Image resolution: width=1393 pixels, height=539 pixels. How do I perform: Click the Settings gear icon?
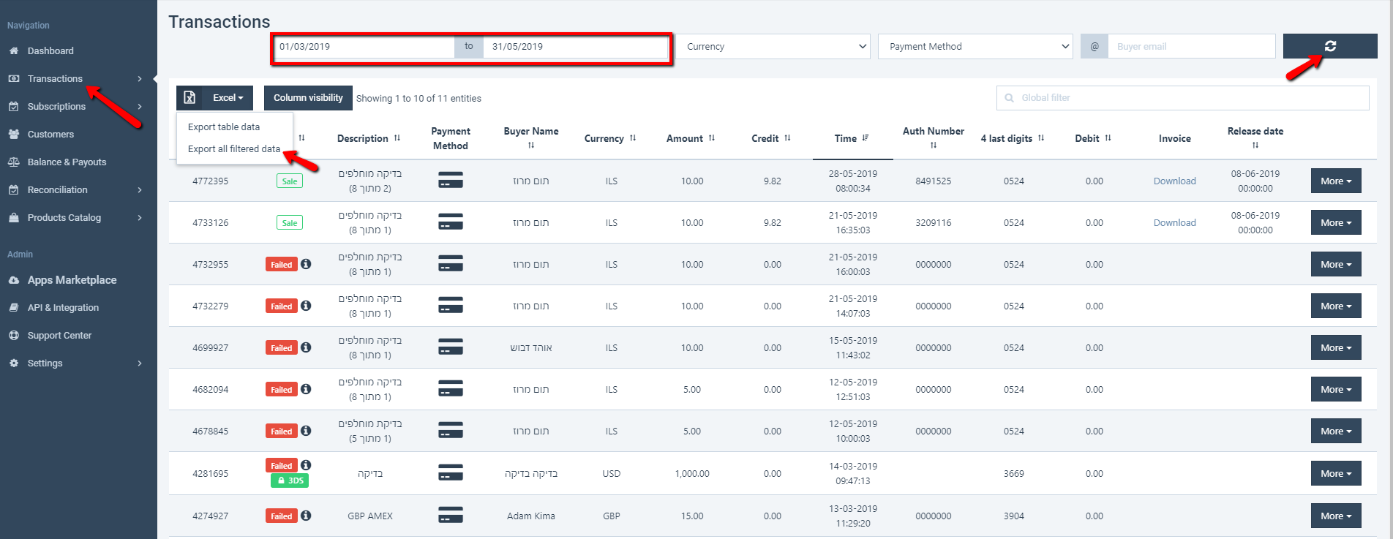(x=14, y=363)
